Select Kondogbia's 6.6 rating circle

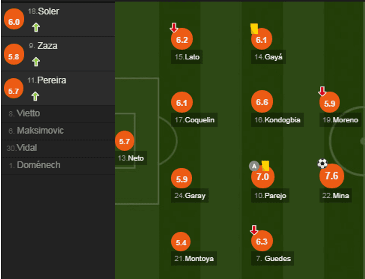(x=262, y=102)
